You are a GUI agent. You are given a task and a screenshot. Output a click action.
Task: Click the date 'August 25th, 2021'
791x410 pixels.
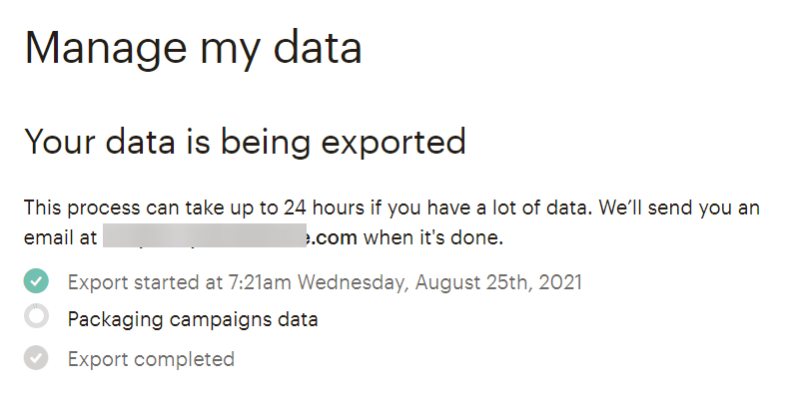[497, 282]
